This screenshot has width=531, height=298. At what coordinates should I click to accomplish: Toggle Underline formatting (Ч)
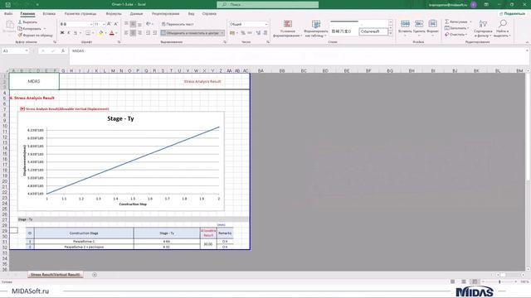click(x=76, y=33)
